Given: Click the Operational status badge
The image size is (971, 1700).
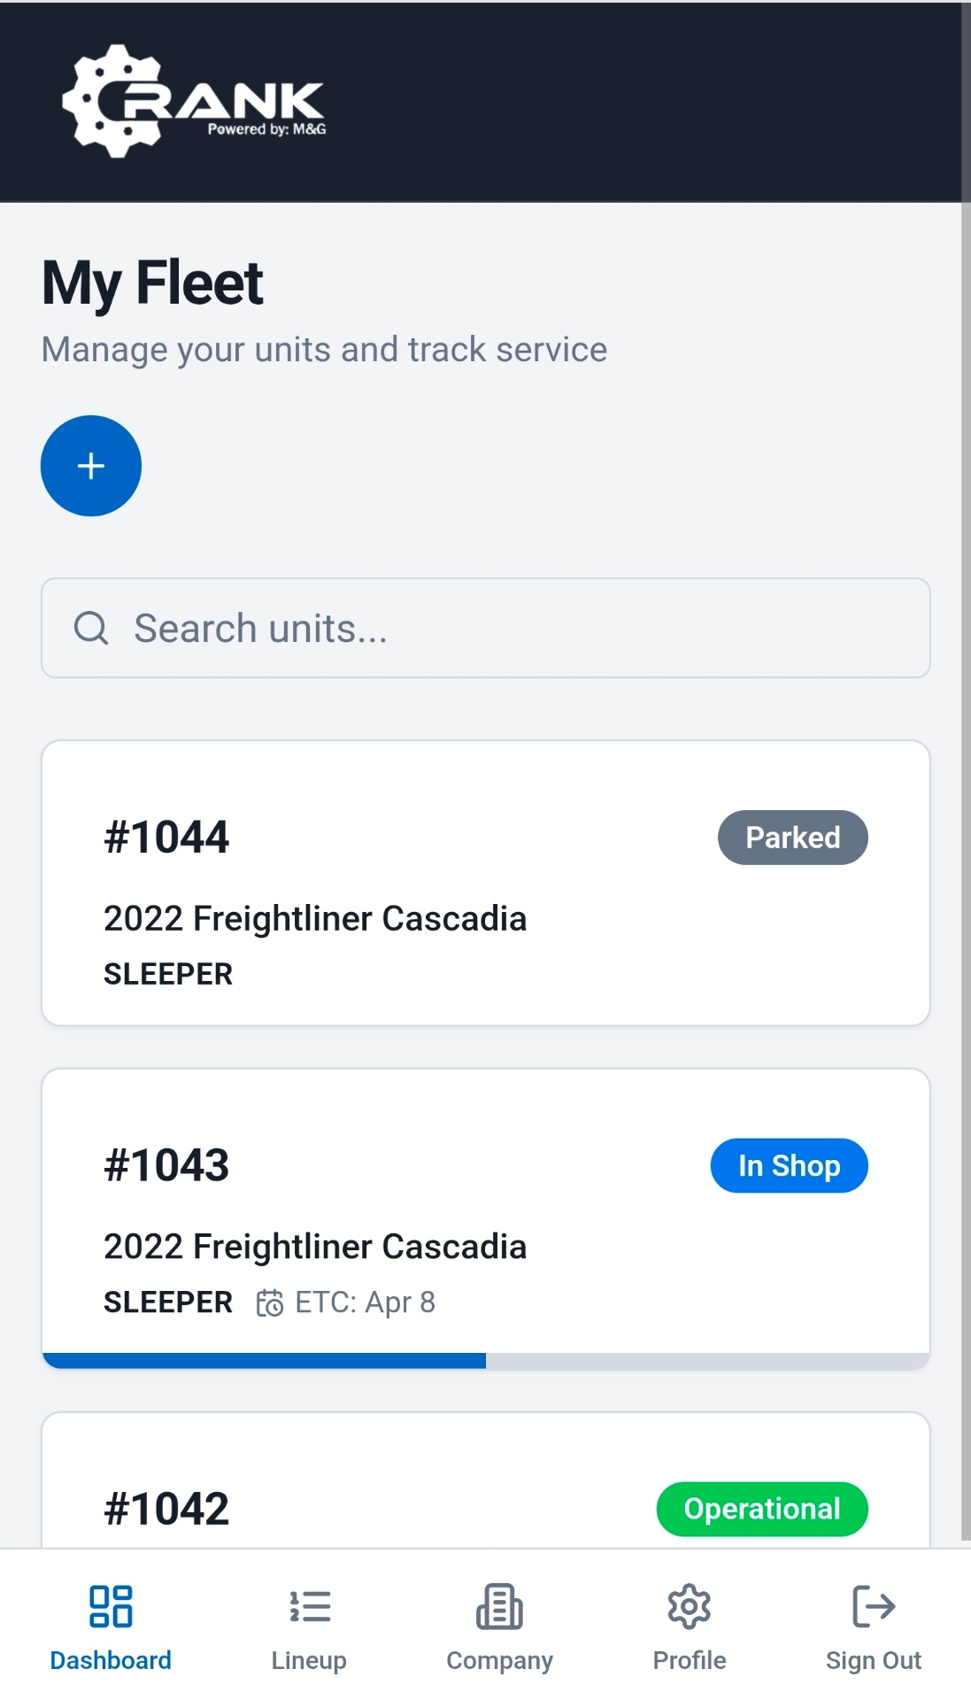Looking at the screenshot, I should [x=761, y=1509].
